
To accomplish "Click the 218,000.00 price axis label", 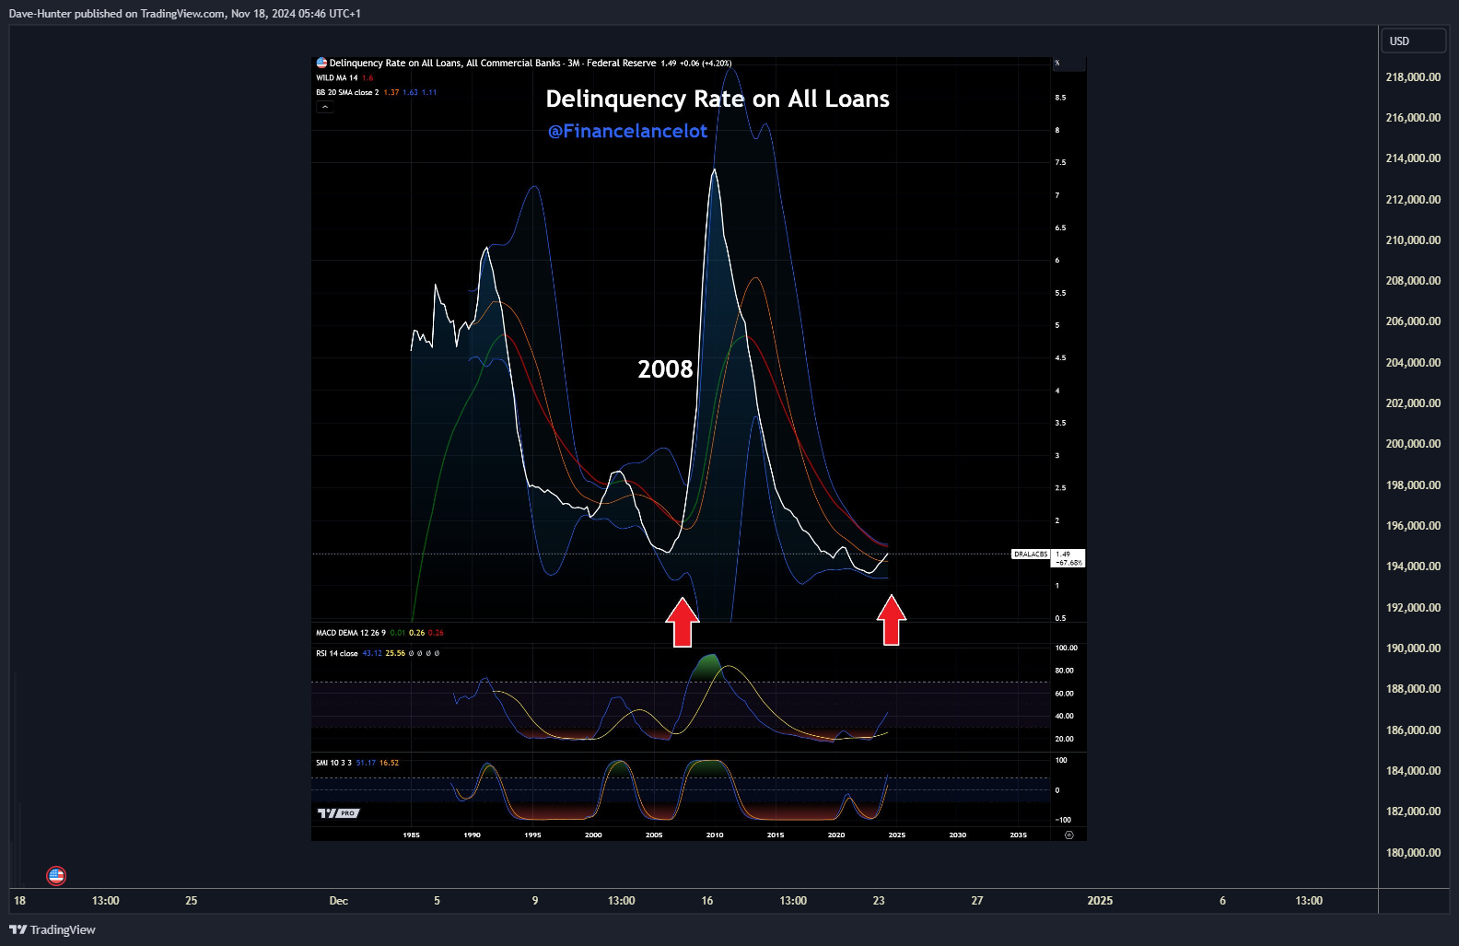I will click(x=1413, y=77).
